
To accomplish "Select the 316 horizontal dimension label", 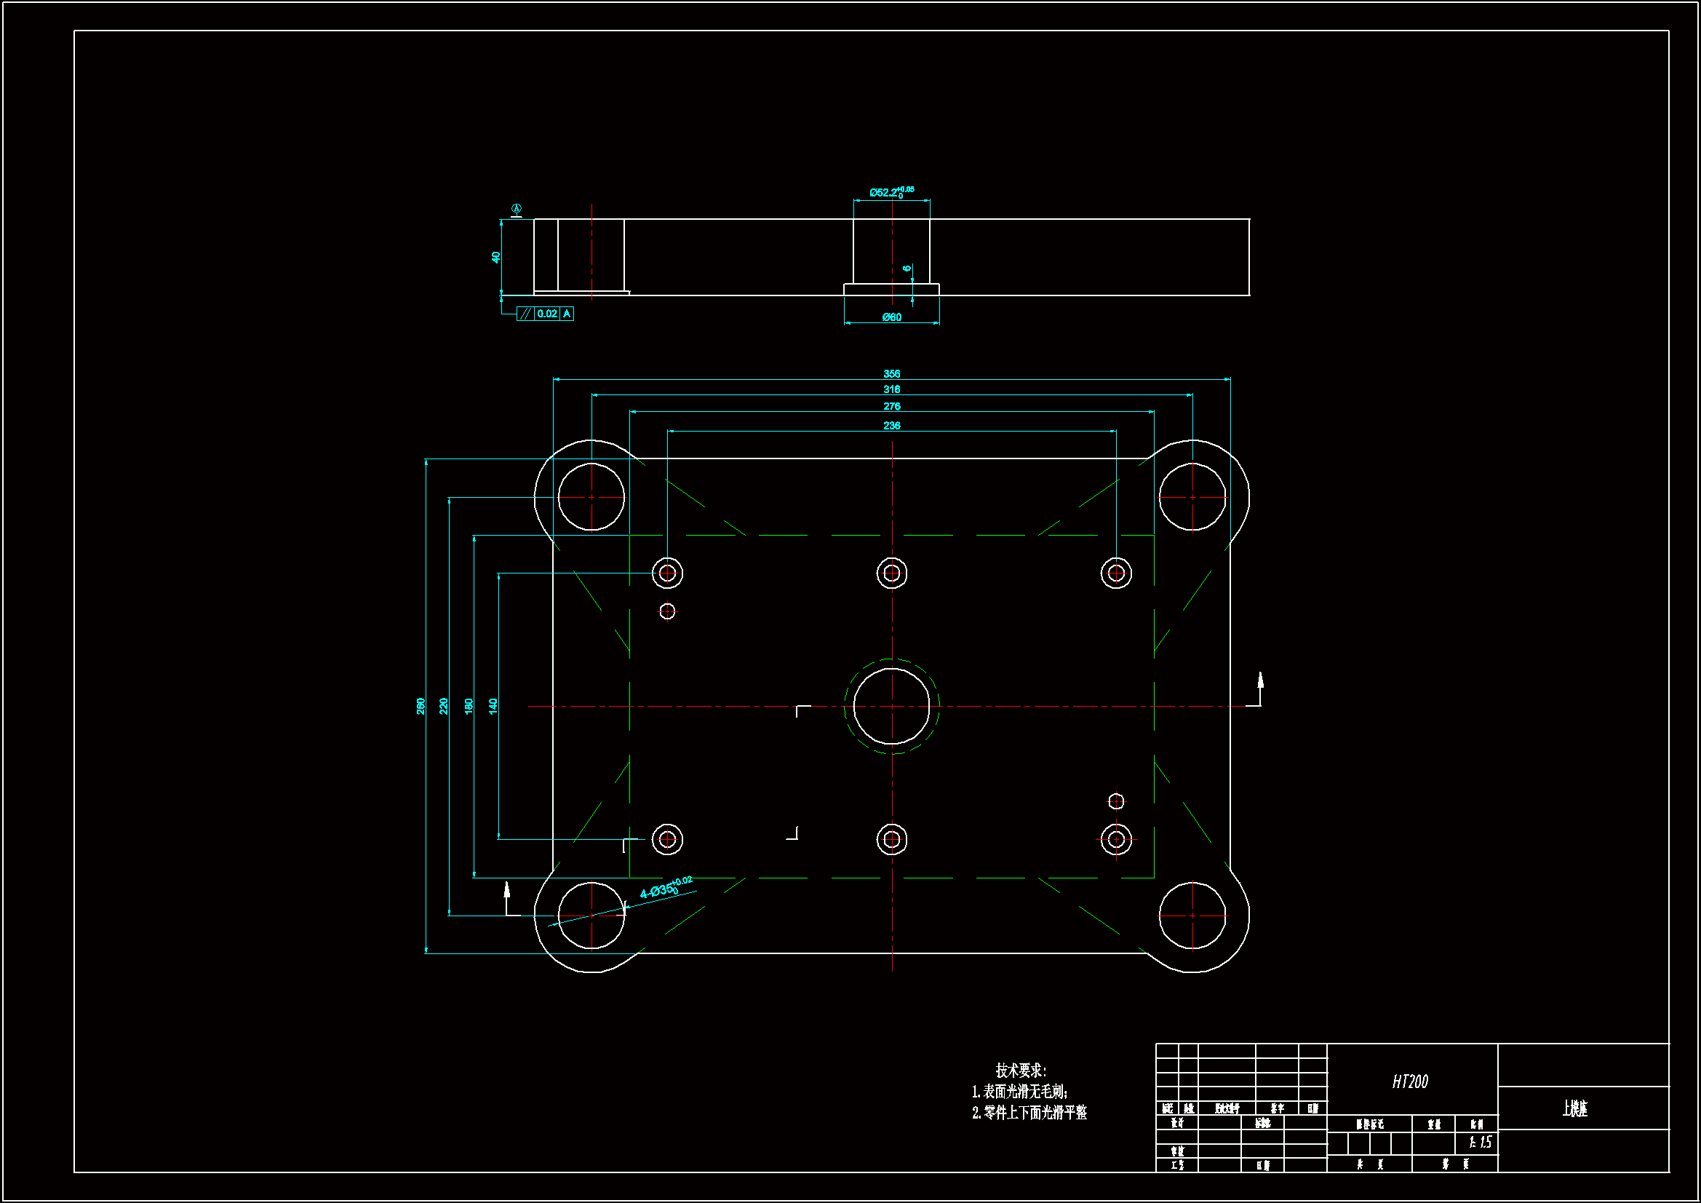I will coord(891,389).
